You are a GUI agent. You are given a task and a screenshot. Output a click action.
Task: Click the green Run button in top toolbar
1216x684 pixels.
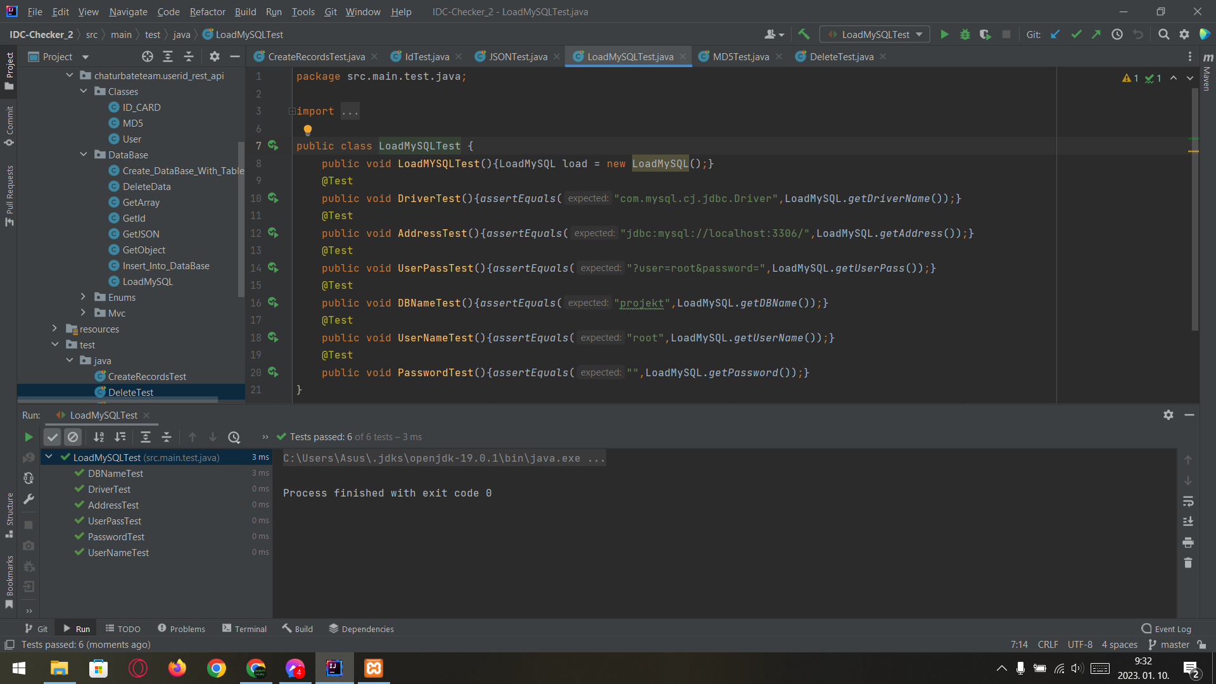944,35
